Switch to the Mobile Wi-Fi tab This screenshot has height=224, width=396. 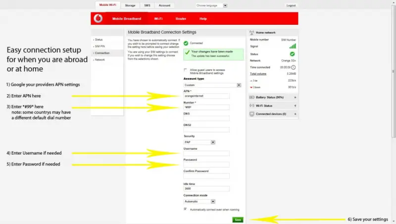[x=107, y=5]
